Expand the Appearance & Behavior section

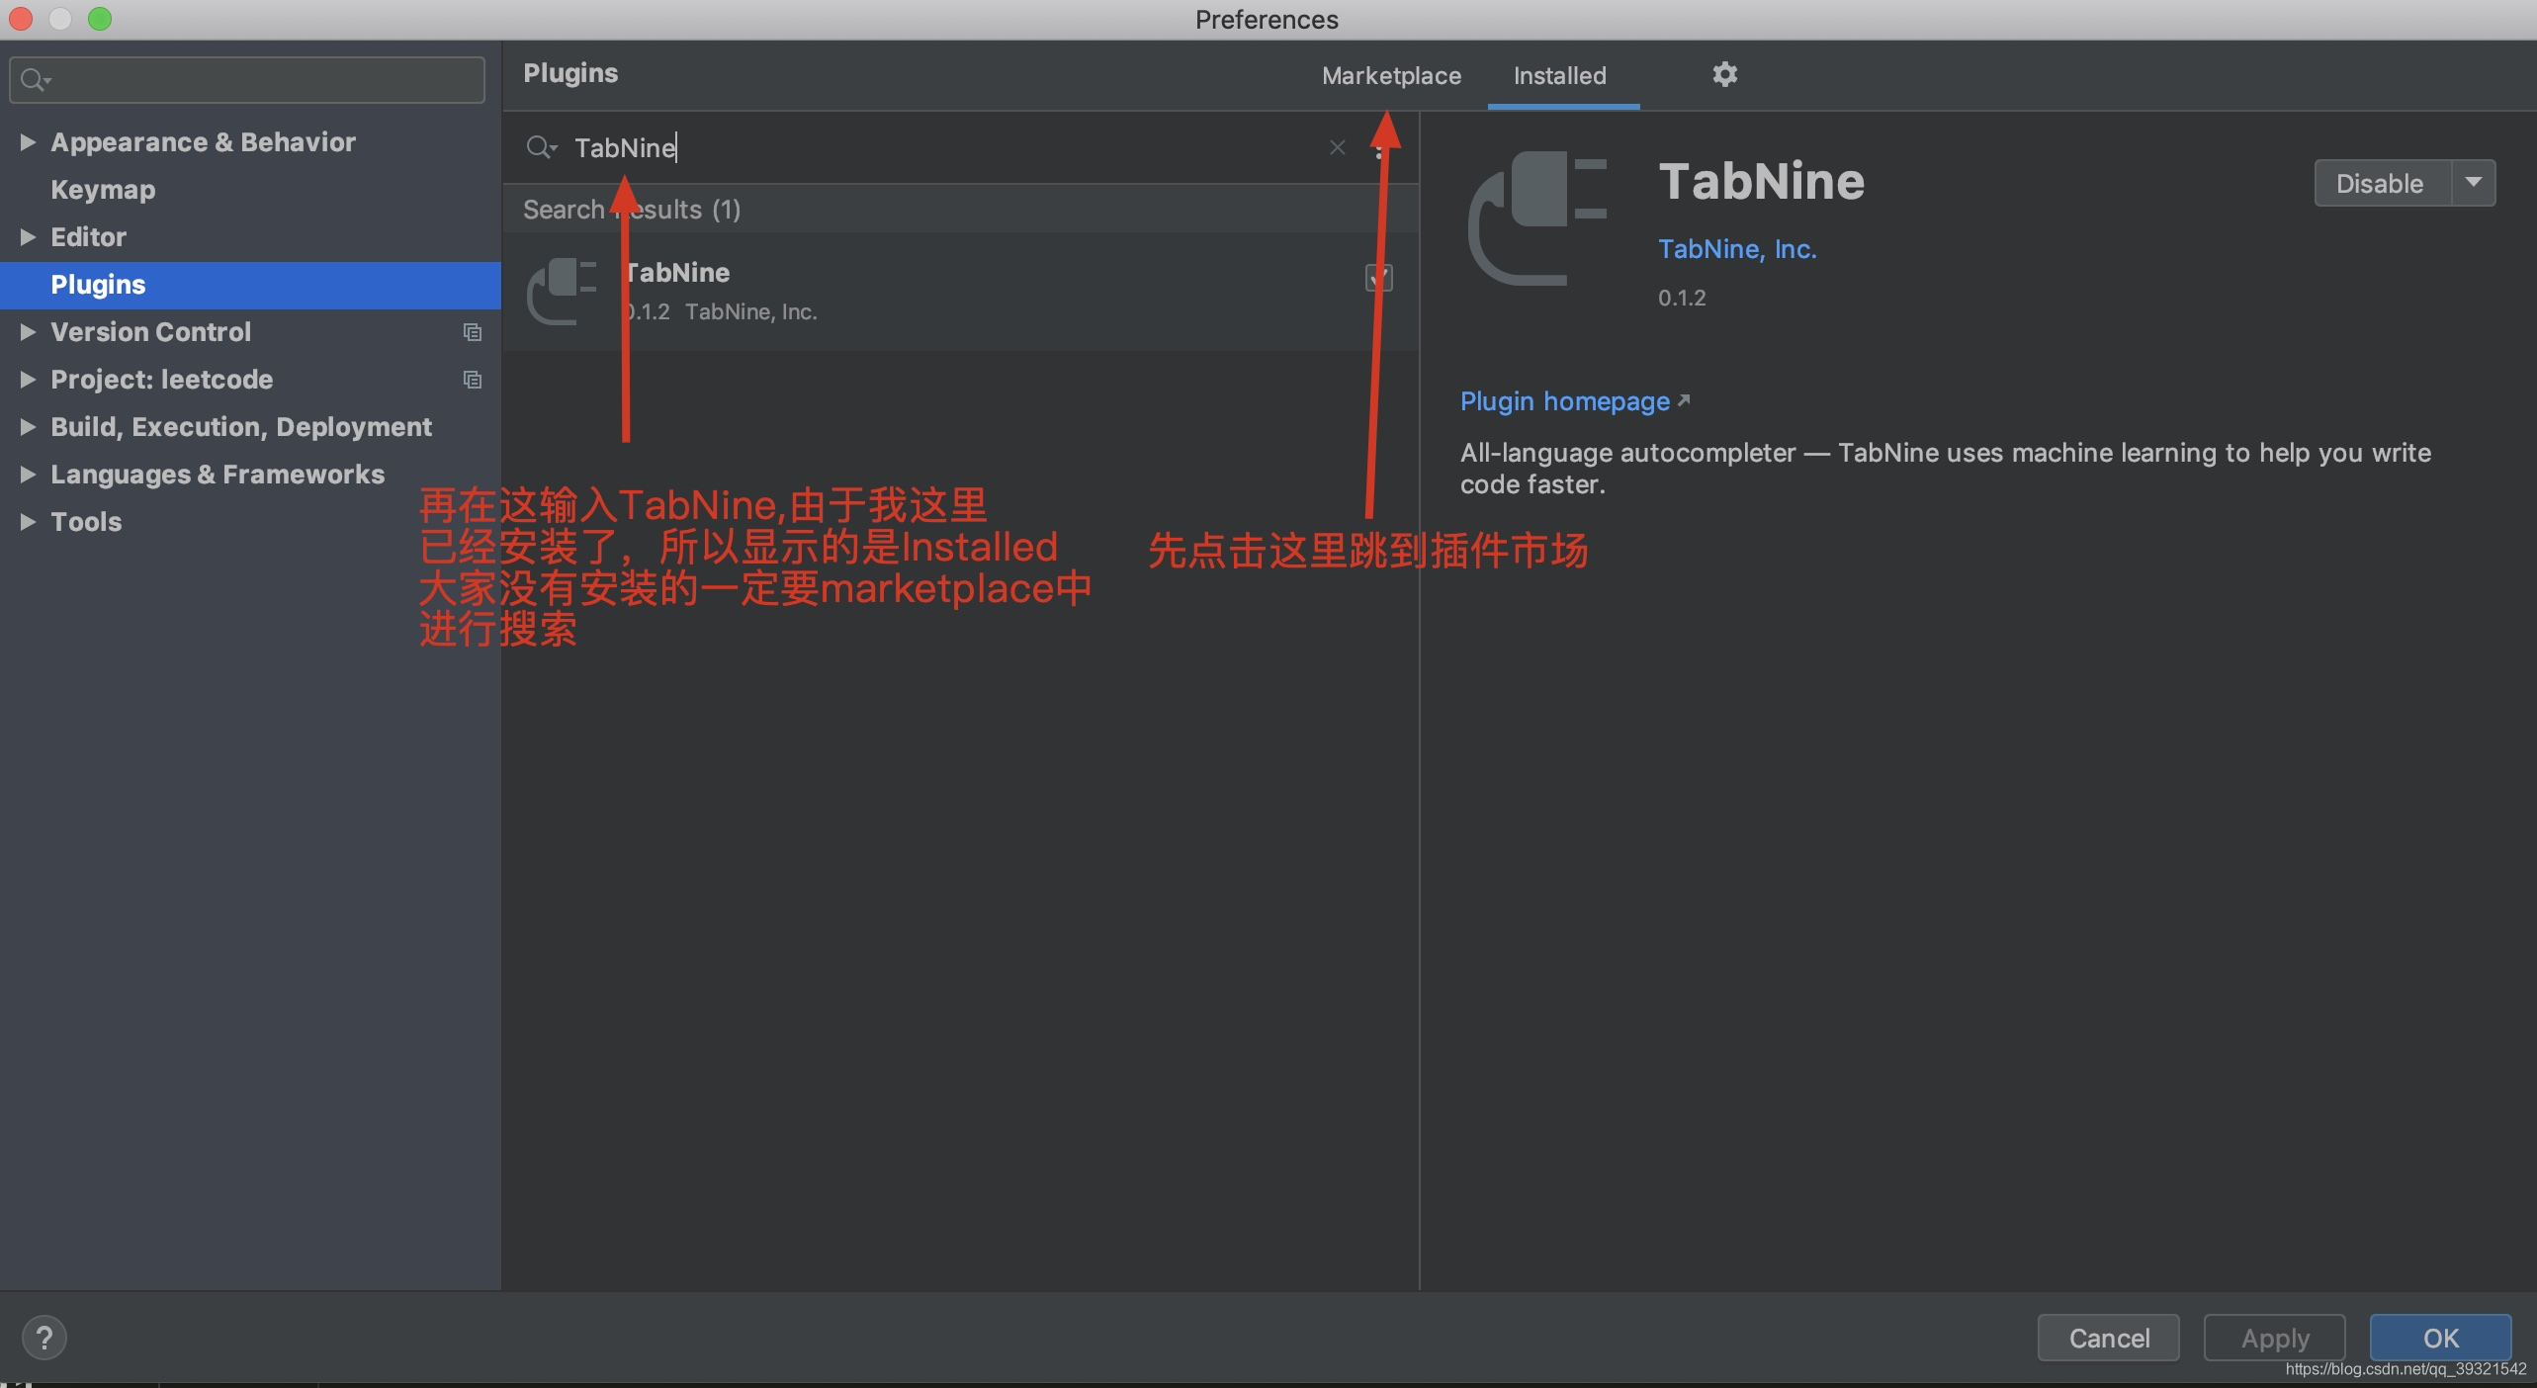point(28,141)
